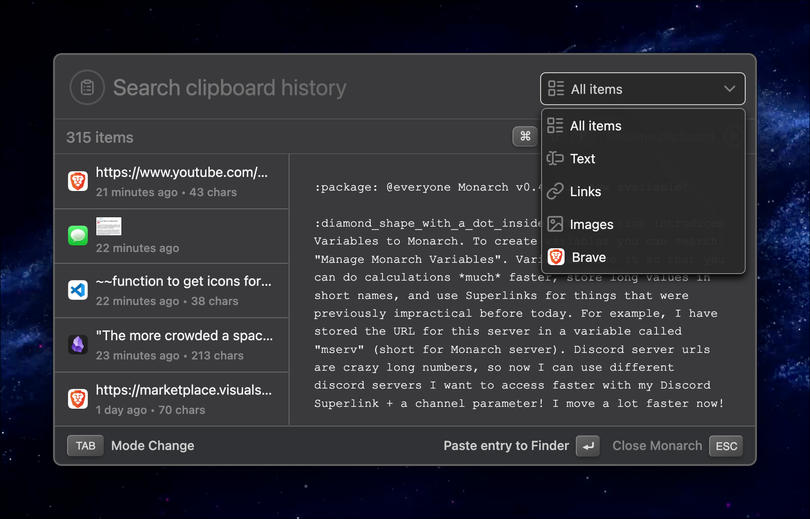Click "23 minutes ago • 213 chars" metadata
This screenshot has width=810, height=519.
(x=170, y=356)
